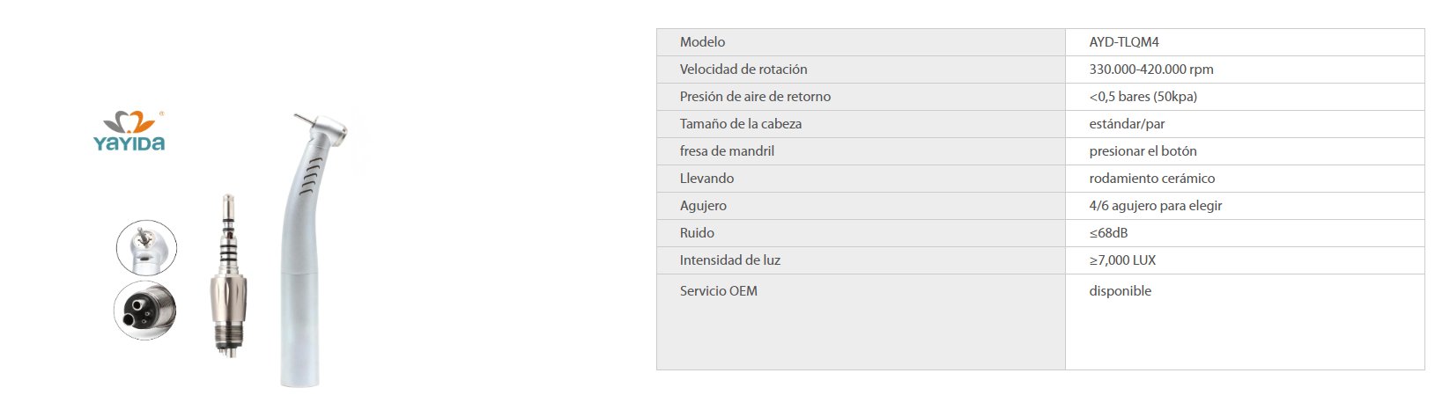Select the disponible value cell

tap(1245, 322)
